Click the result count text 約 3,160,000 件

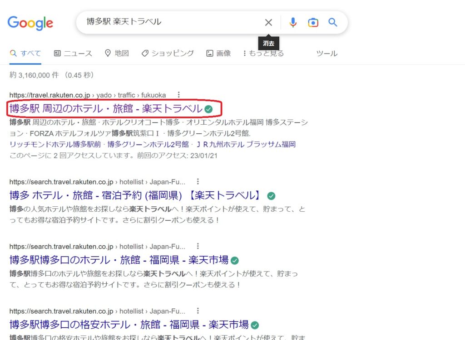[x=34, y=75]
